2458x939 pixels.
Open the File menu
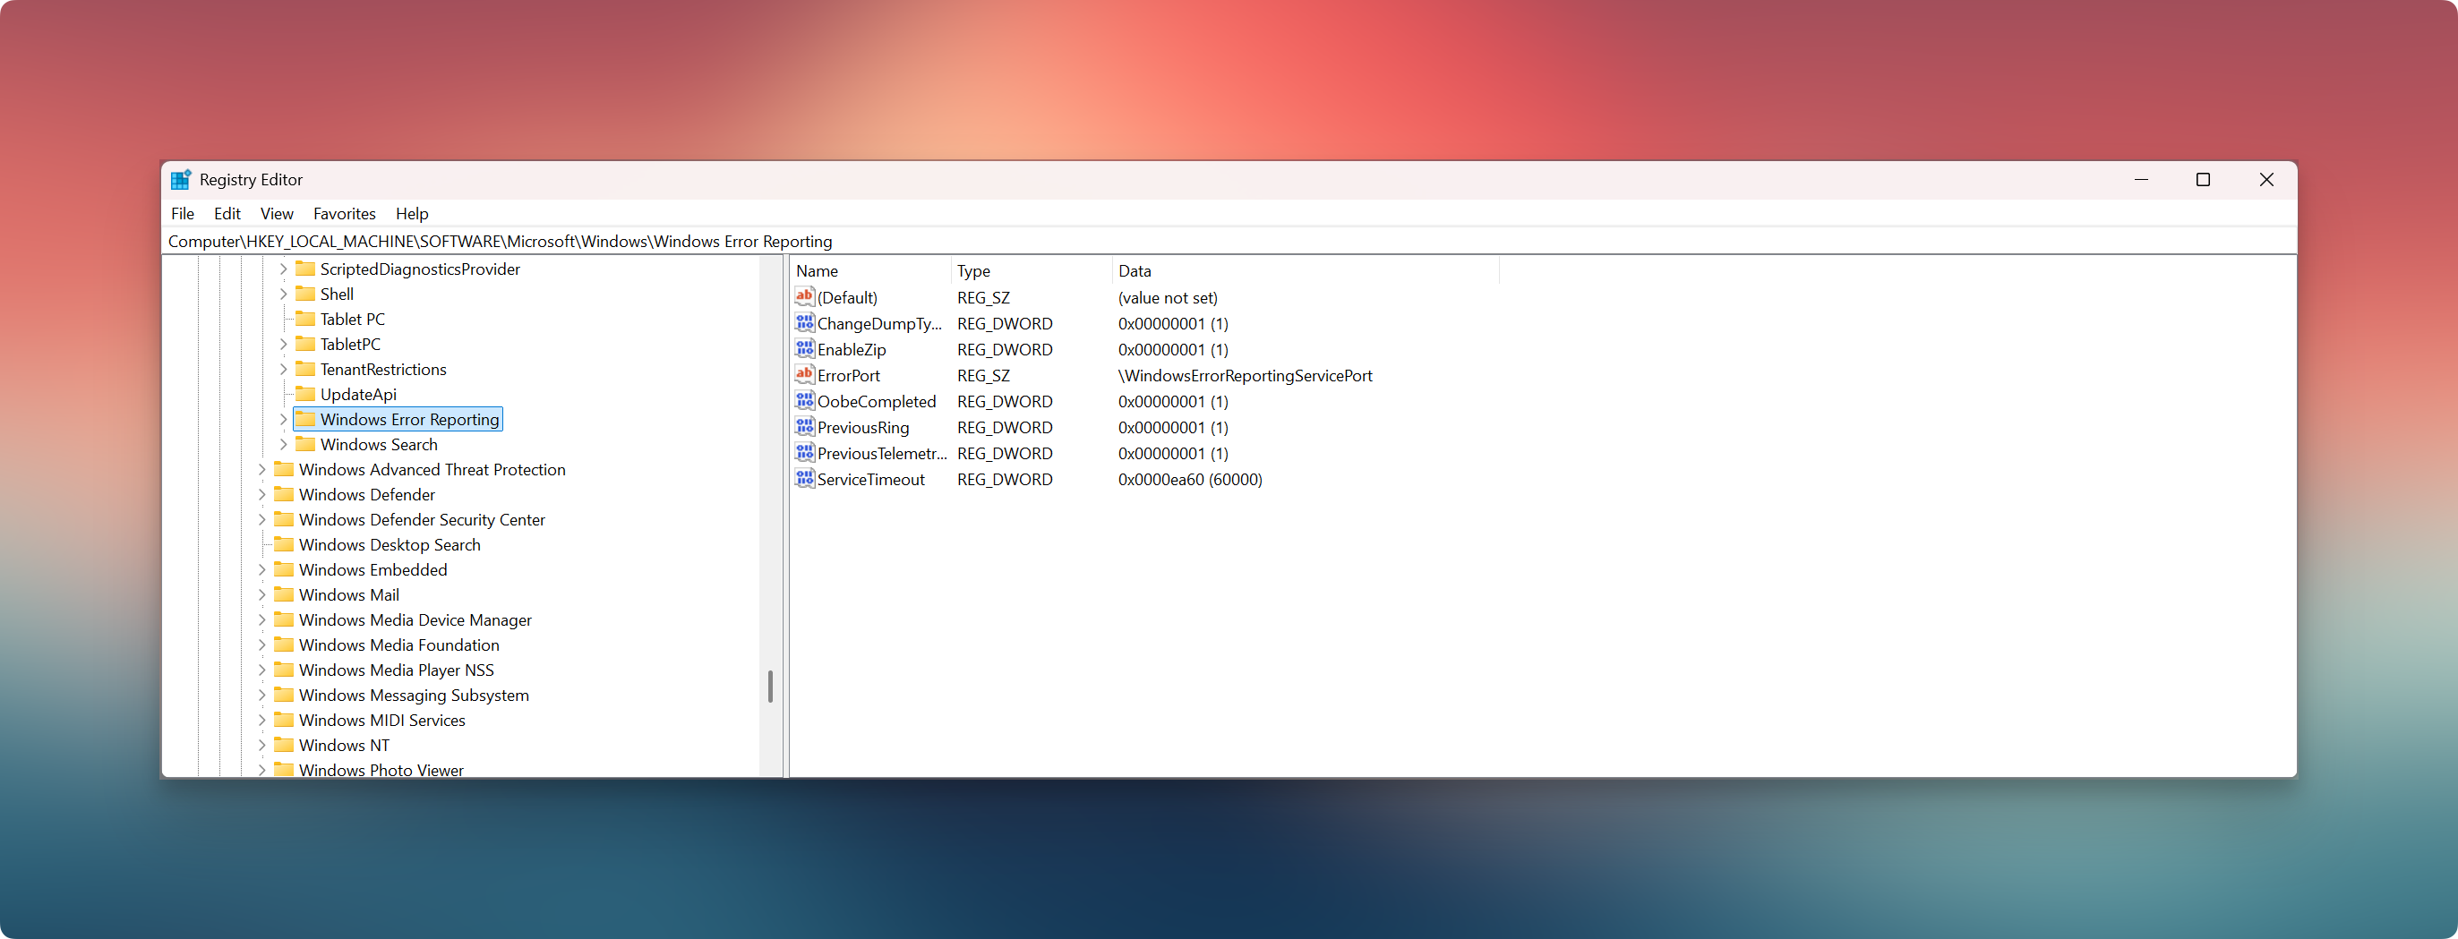click(183, 214)
